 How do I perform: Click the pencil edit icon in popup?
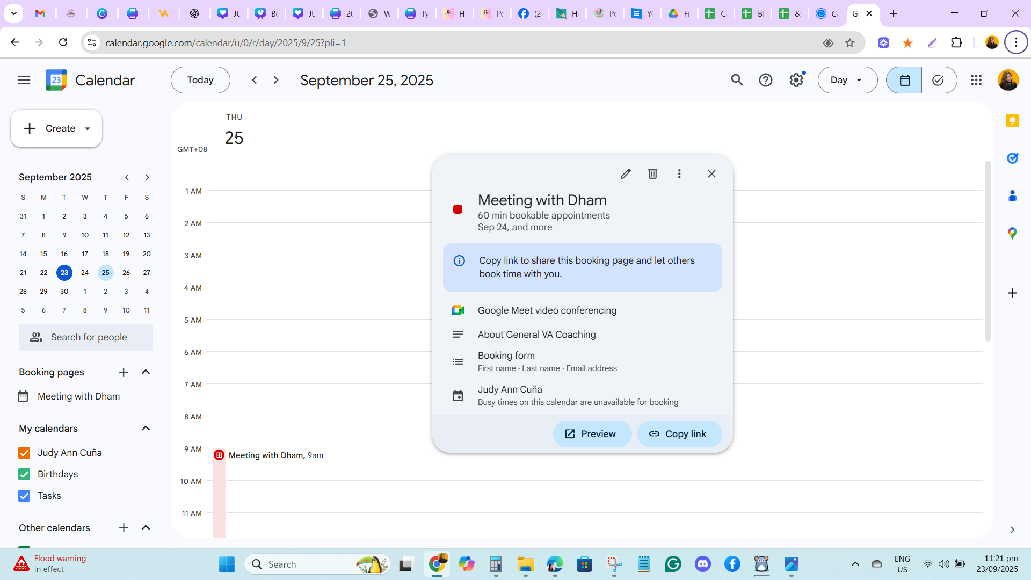click(x=626, y=174)
